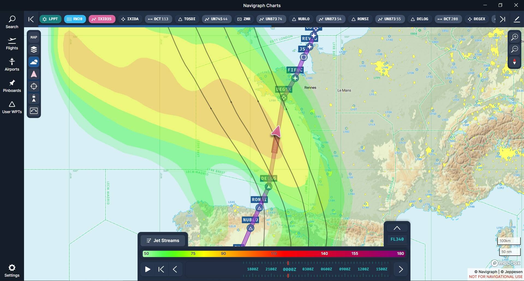Step forward one forecast time
This screenshot has width=524, height=281.
coord(401,269)
